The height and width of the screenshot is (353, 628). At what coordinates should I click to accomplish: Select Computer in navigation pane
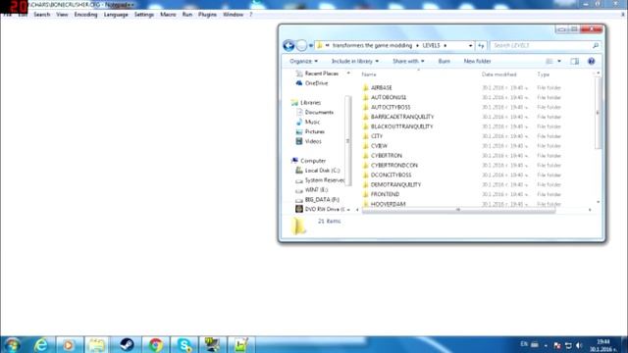coord(308,161)
